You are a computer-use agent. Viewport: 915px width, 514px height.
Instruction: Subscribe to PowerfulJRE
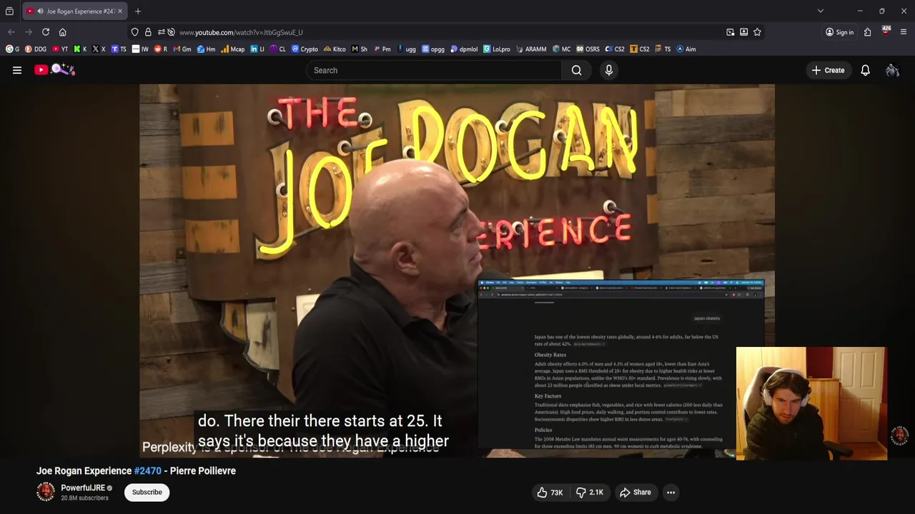[x=147, y=492]
